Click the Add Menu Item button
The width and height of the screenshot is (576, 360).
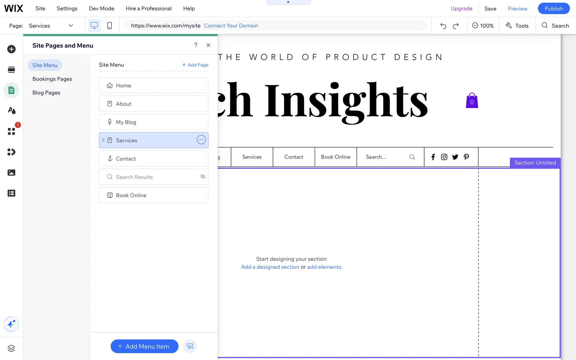tap(144, 346)
